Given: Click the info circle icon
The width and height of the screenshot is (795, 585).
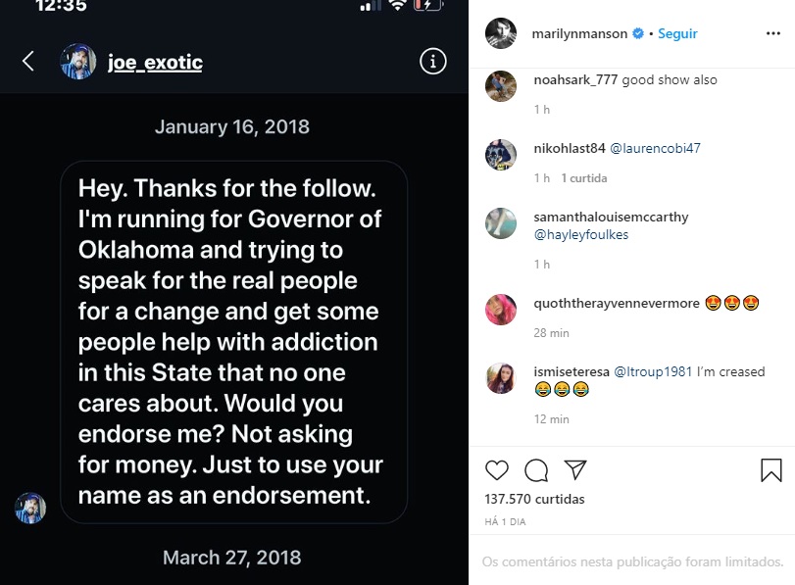Looking at the screenshot, I should point(432,62).
